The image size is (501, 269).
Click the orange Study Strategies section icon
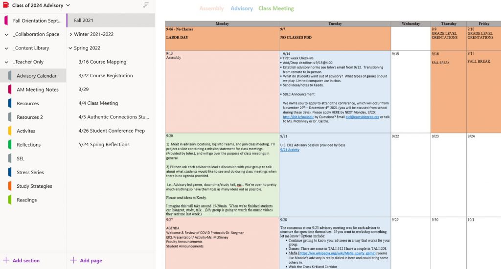(10, 186)
